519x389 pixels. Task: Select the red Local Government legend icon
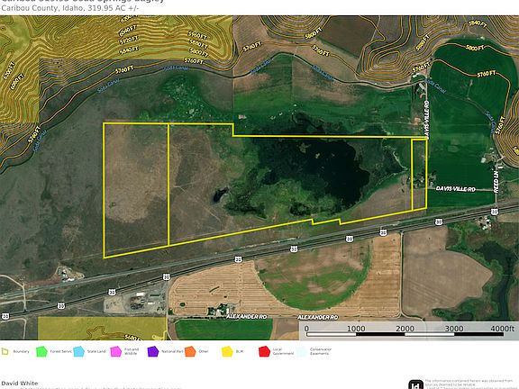click(264, 351)
